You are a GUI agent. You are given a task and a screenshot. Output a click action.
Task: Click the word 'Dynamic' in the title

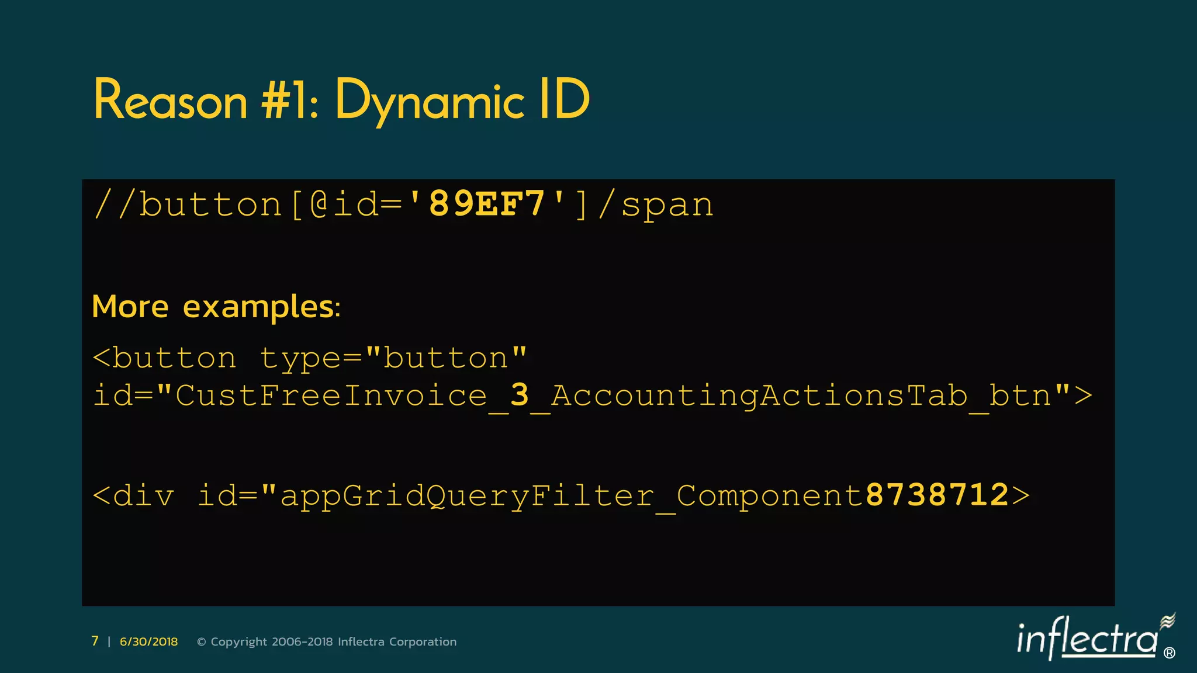coord(430,100)
